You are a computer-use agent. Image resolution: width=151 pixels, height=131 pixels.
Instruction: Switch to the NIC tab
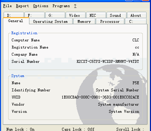click(96, 15)
